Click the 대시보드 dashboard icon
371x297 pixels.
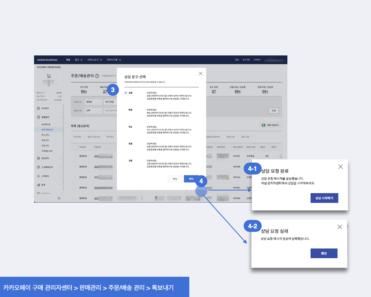pos(38,108)
